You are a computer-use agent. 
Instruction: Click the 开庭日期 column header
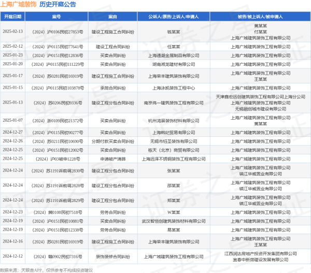tap(12, 17)
